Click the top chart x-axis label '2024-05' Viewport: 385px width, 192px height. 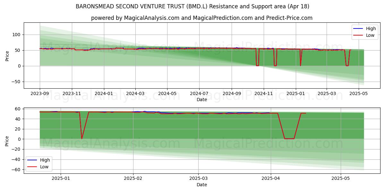[x=167, y=94]
